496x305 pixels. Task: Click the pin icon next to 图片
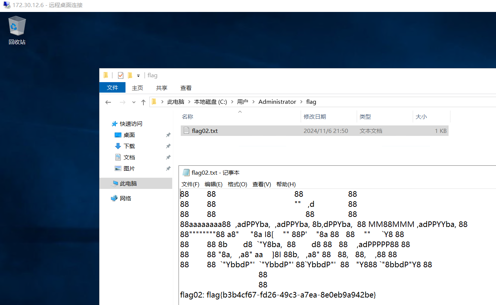click(x=168, y=168)
